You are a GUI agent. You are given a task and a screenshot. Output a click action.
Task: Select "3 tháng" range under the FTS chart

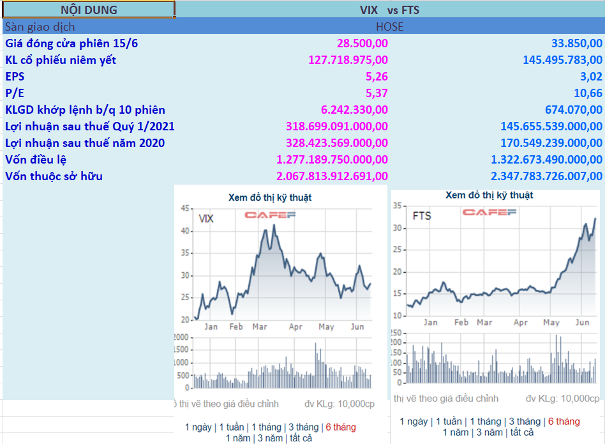(x=525, y=421)
